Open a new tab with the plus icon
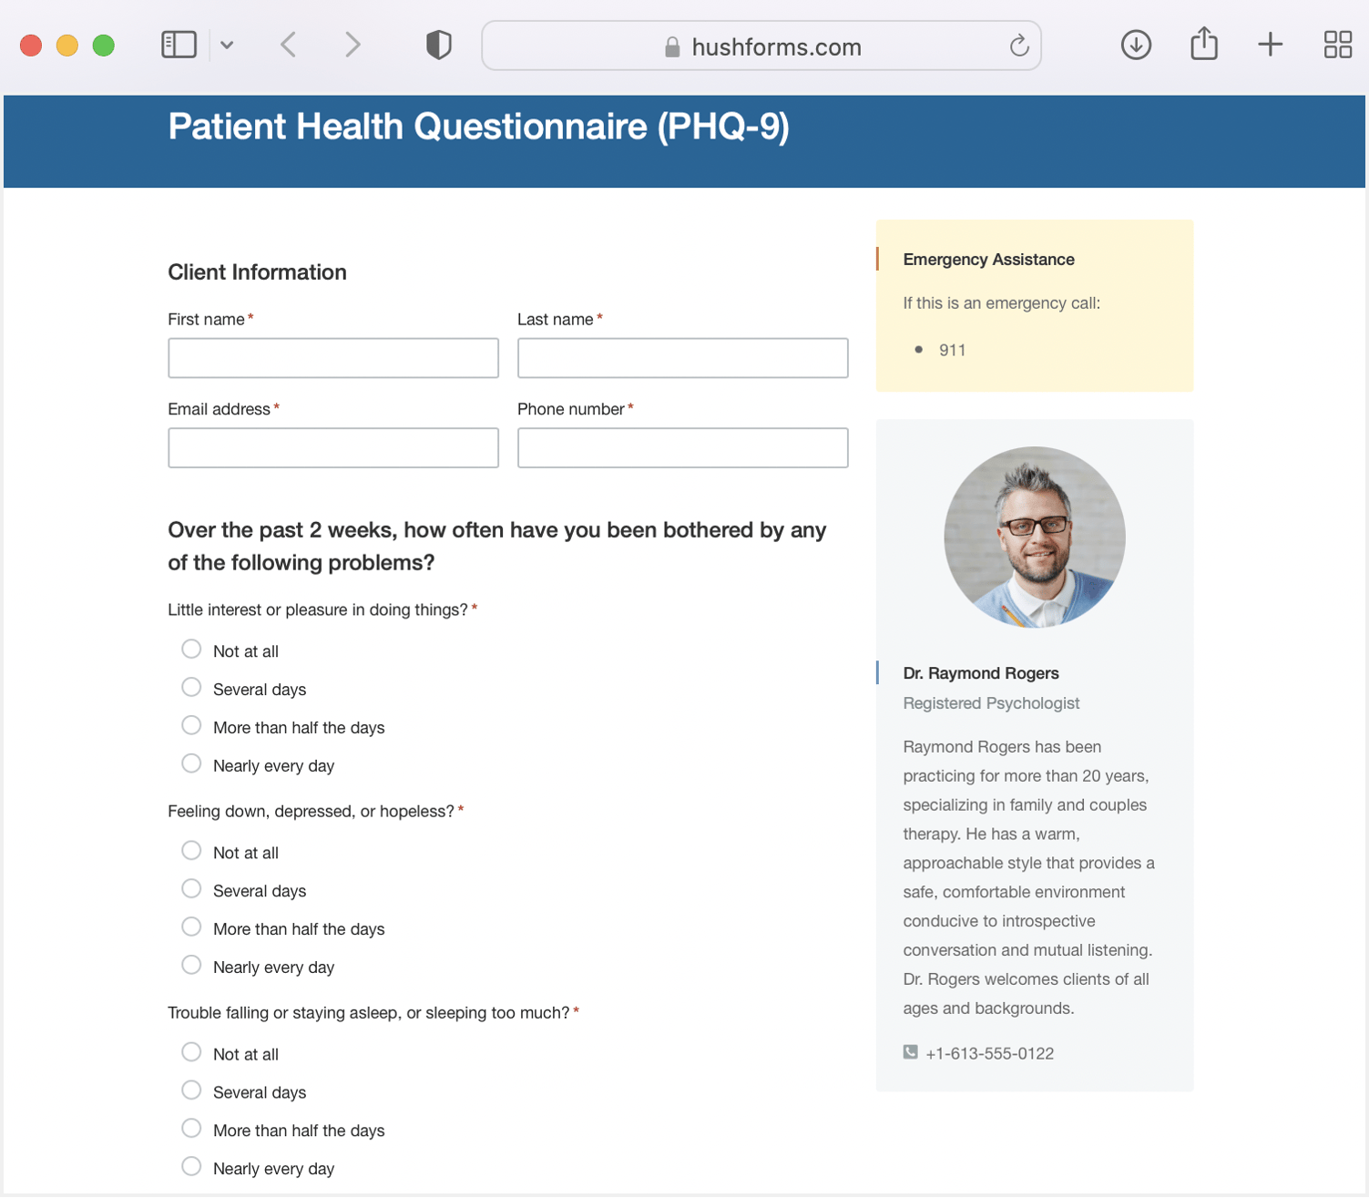Image resolution: width=1369 pixels, height=1198 pixels. click(x=1270, y=44)
